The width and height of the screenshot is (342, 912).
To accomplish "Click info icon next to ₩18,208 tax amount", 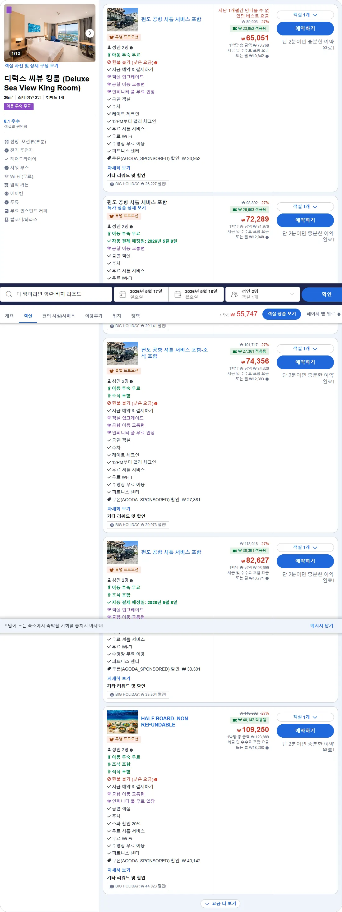I will pyautogui.click(x=267, y=748).
